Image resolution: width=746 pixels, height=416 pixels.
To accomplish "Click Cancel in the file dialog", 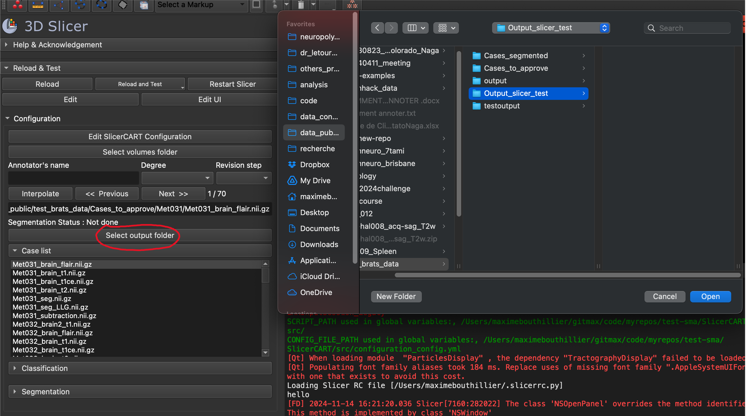I will (665, 297).
